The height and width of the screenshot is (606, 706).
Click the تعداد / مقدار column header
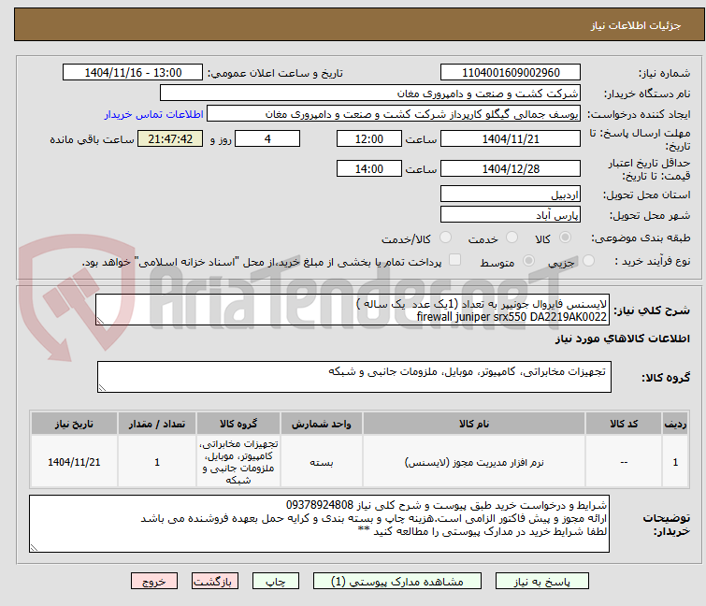(x=157, y=424)
